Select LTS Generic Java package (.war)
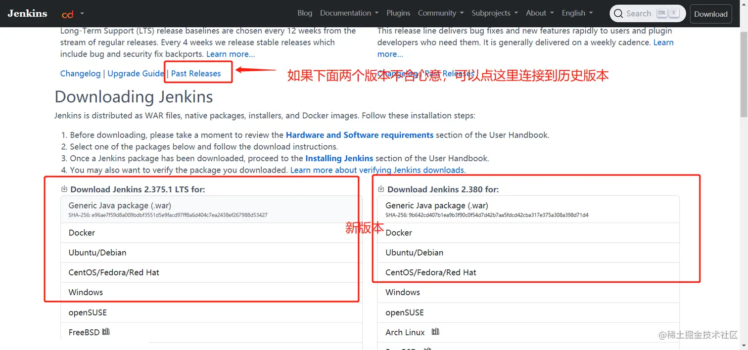 pos(211,209)
